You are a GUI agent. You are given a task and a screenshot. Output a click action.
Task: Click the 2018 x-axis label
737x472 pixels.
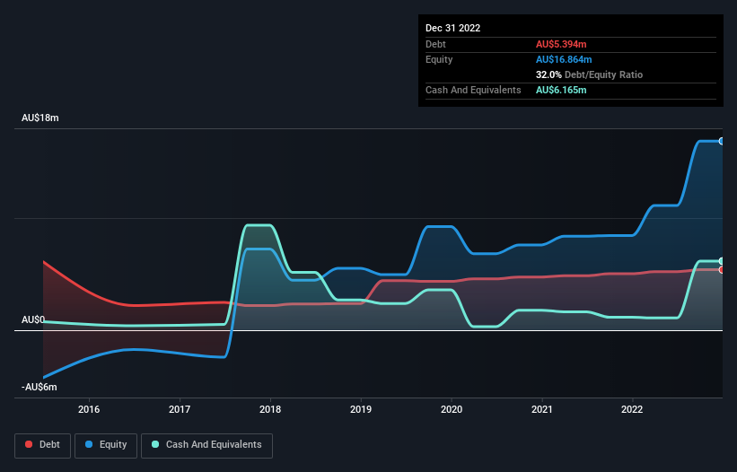[270, 409]
